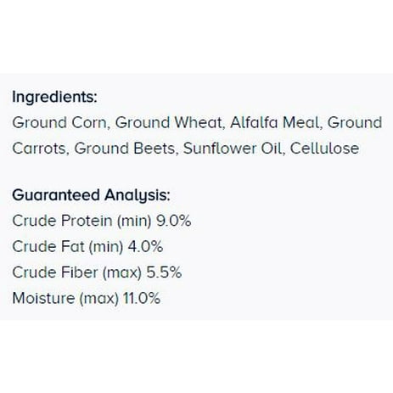This screenshot has width=393, height=393.
Task: Click the (max) text after Crude Fiber
Action: [121, 272]
